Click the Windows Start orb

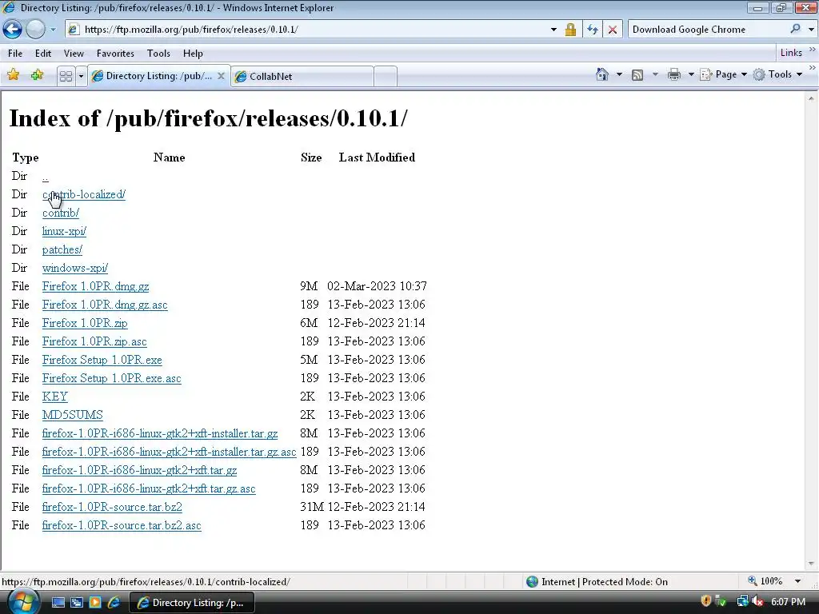click(x=23, y=602)
